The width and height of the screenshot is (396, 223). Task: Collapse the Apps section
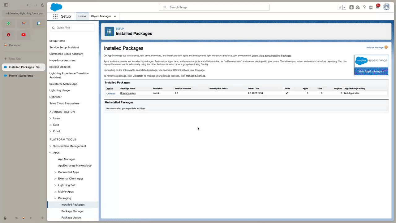click(x=50, y=153)
